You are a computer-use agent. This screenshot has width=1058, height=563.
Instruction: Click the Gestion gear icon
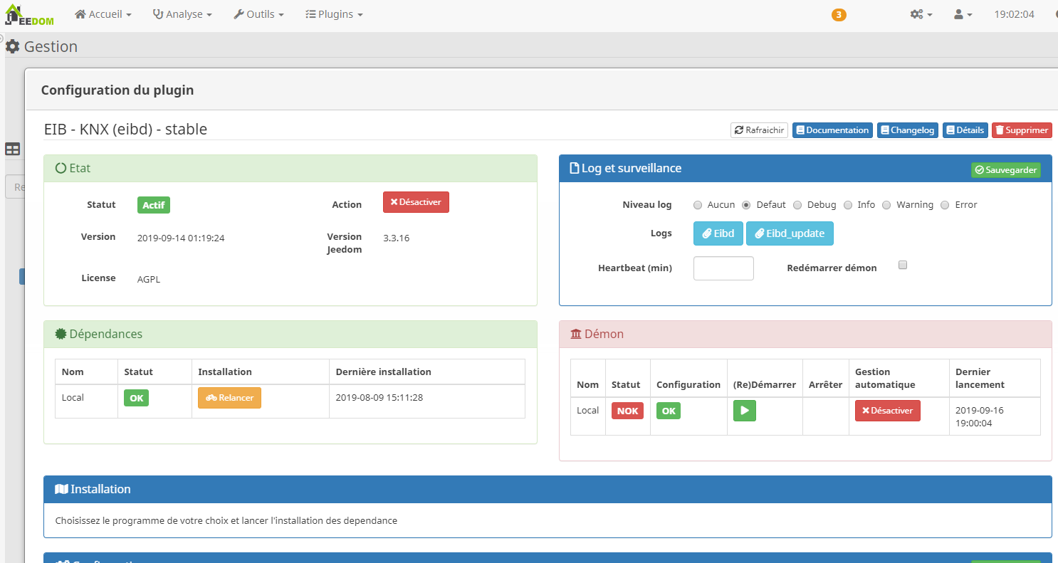[12, 47]
